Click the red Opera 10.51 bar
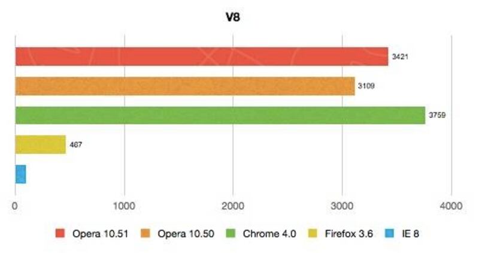The image size is (479, 253). 201,56
